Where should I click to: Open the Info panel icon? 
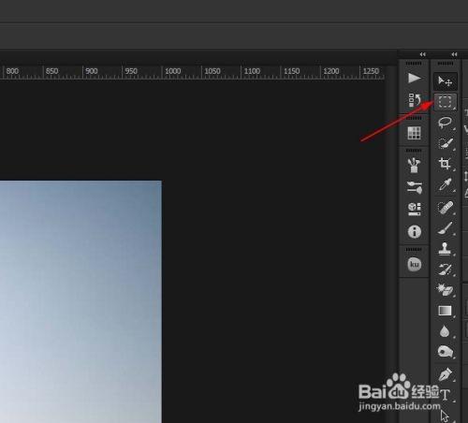pyautogui.click(x=415, y=232)
